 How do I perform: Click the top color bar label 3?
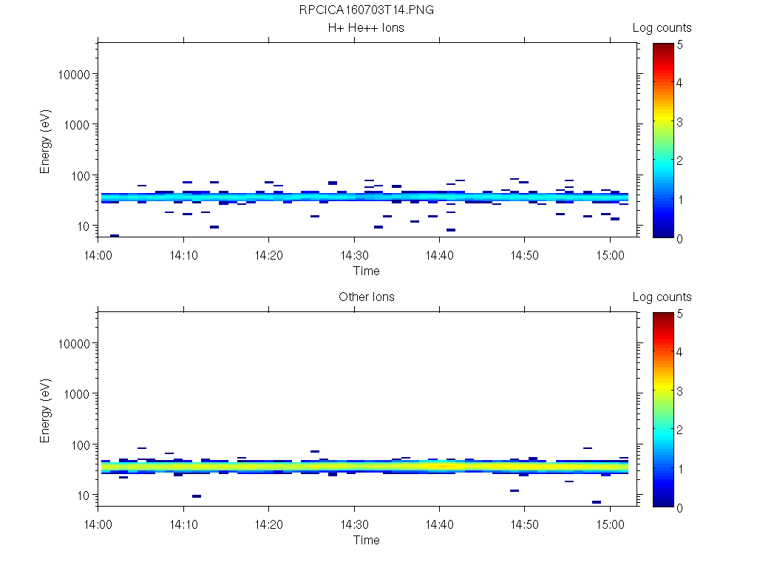[x=680, y=122]
